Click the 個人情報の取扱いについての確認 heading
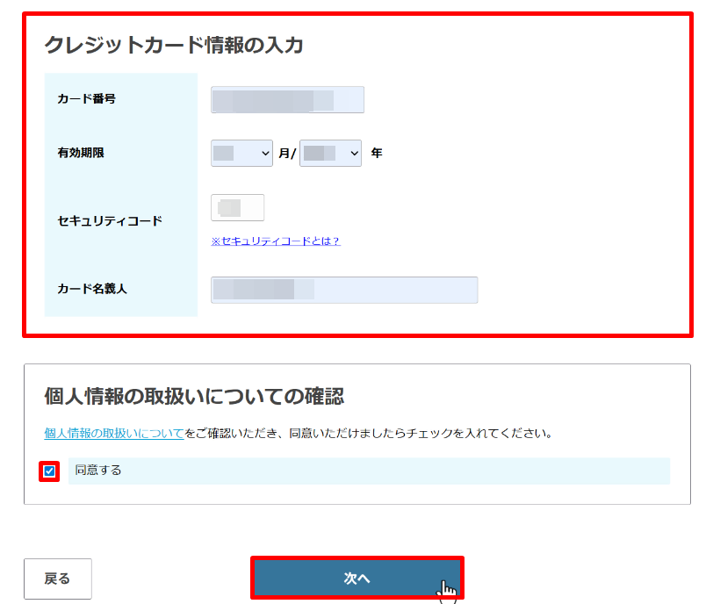Screen dimensions: 713x604 coord(194,397)
